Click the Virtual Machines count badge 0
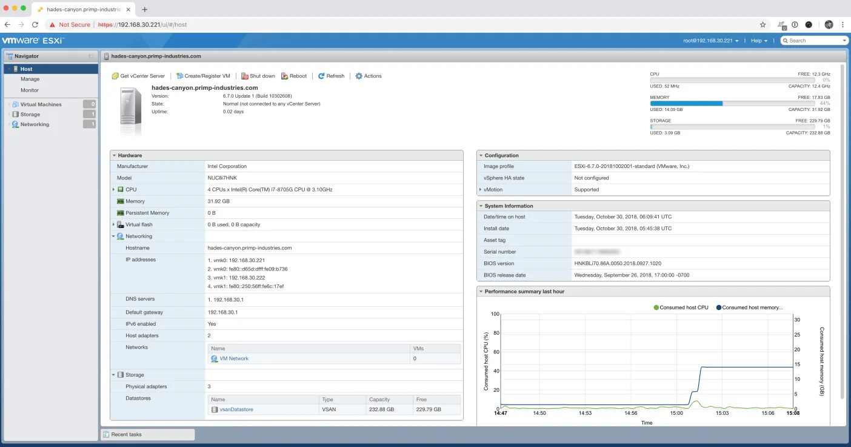Viewport: 851px width, 447px height. tap(90, 104)
